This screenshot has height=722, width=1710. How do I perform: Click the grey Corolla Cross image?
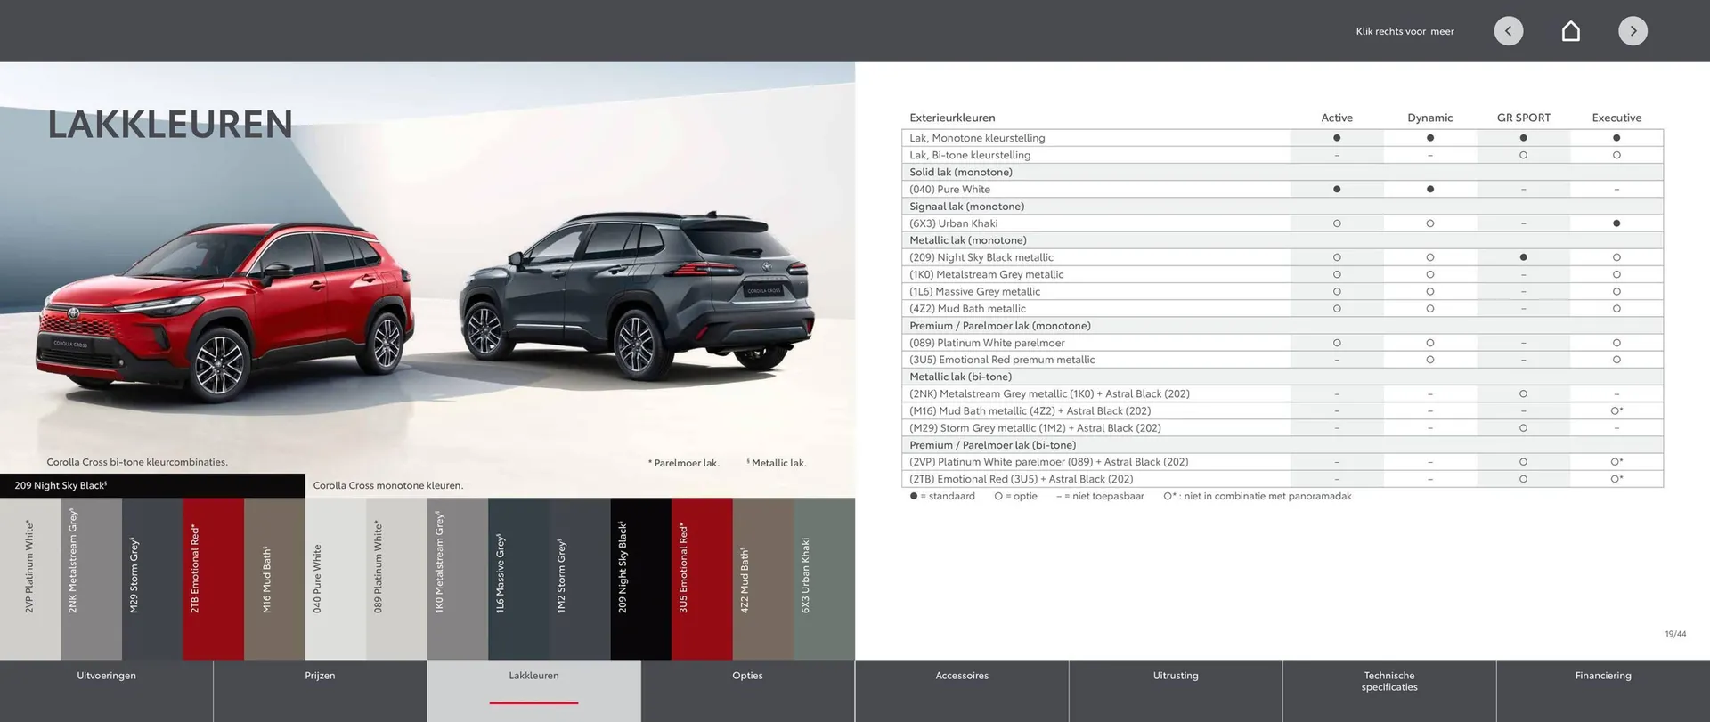click(637, 294)
